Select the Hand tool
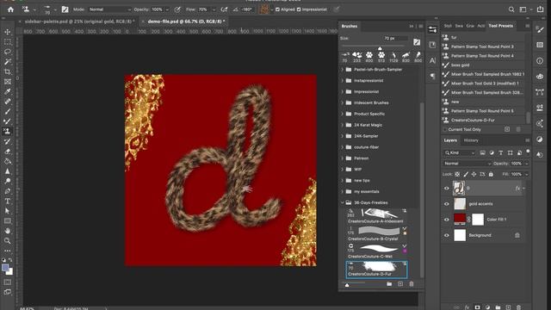 tap(8, 231)
